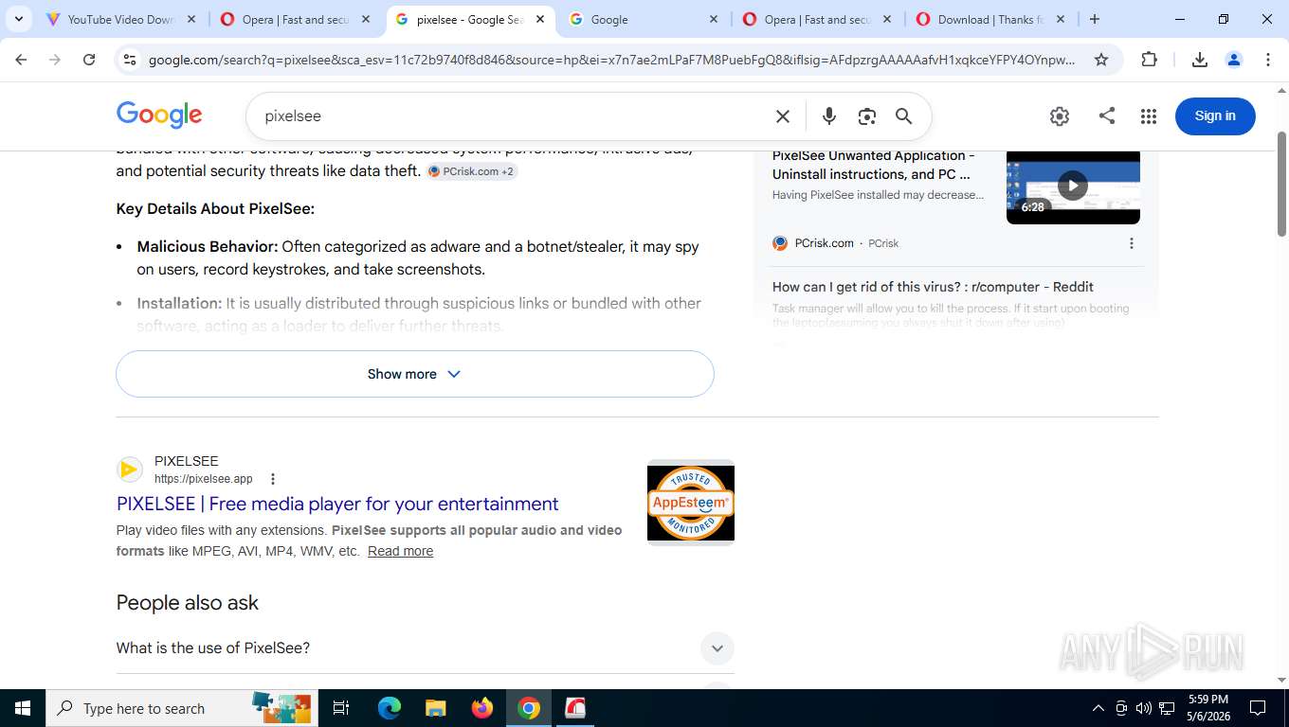
Task: Open more options for PCrisk.com video result
Action: pyautogui.click(x=1131, y=243)
